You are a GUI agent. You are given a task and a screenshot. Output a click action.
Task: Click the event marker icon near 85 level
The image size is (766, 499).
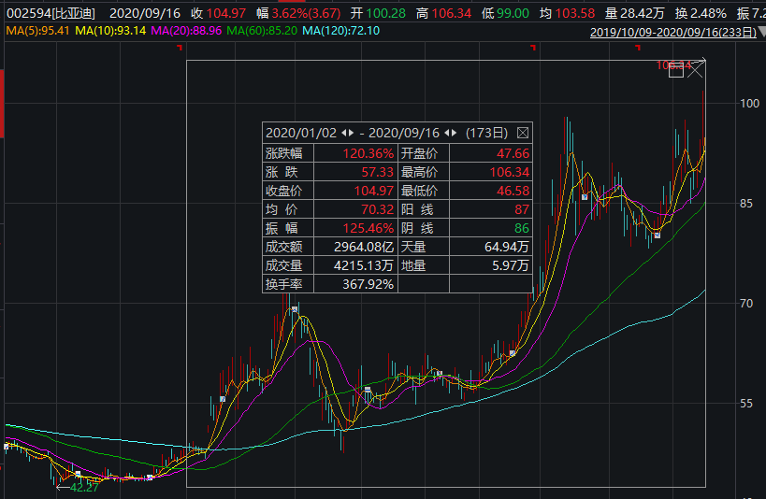point(585,197)
